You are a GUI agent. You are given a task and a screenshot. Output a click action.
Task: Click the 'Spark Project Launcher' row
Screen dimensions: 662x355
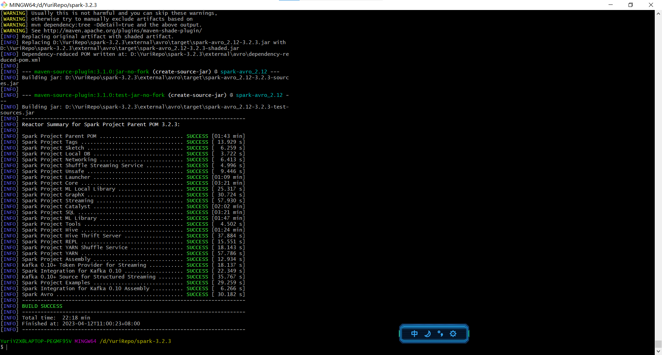(123, 177)
